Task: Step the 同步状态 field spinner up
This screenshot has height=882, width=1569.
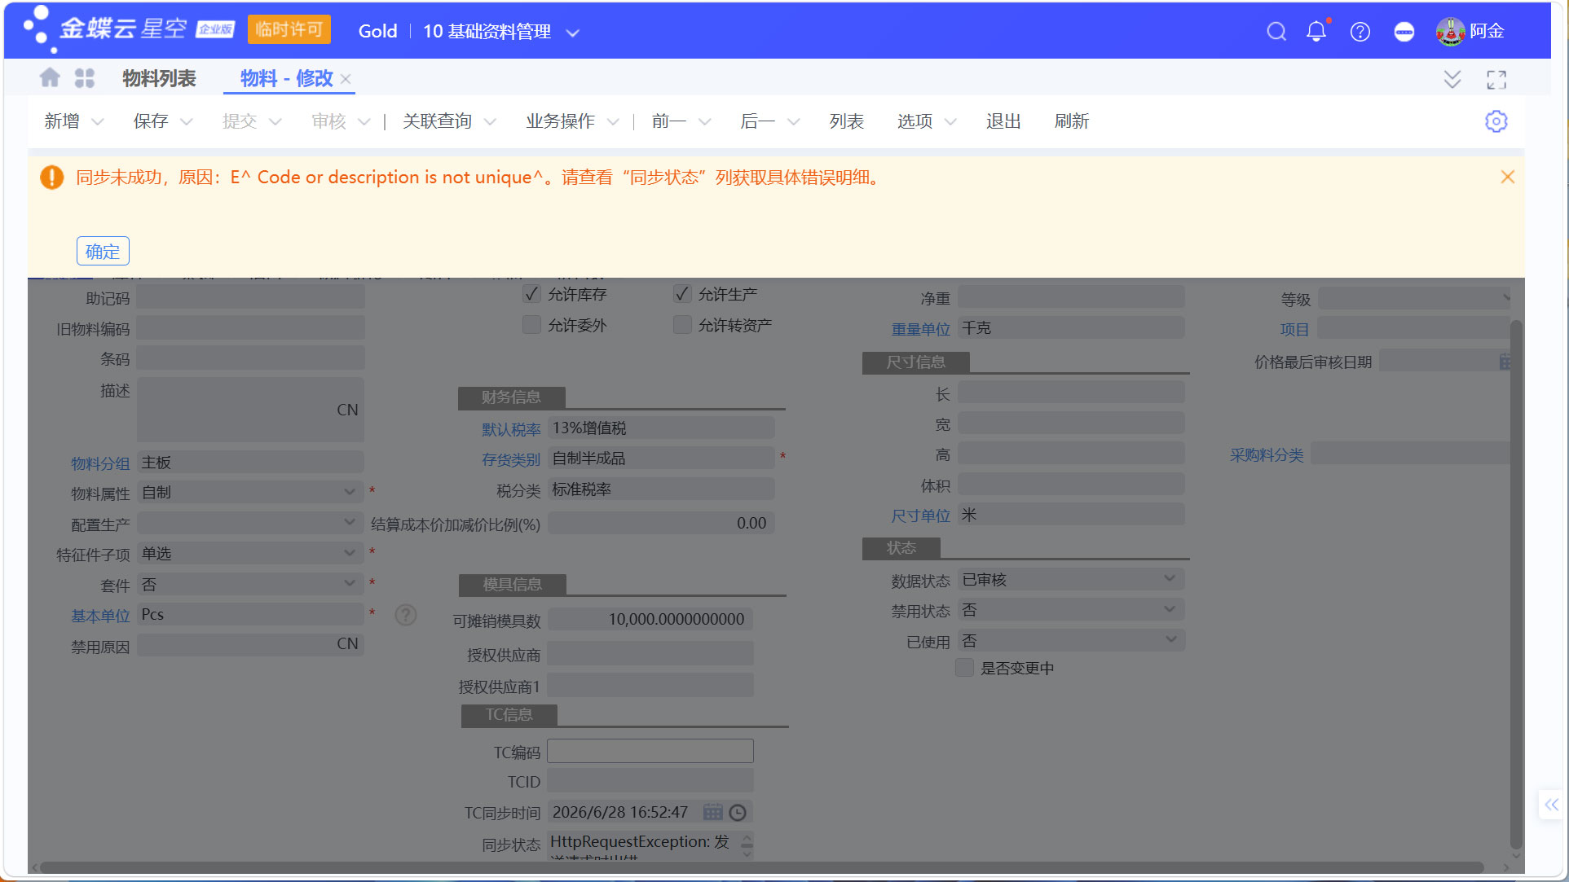Action: 747,837
